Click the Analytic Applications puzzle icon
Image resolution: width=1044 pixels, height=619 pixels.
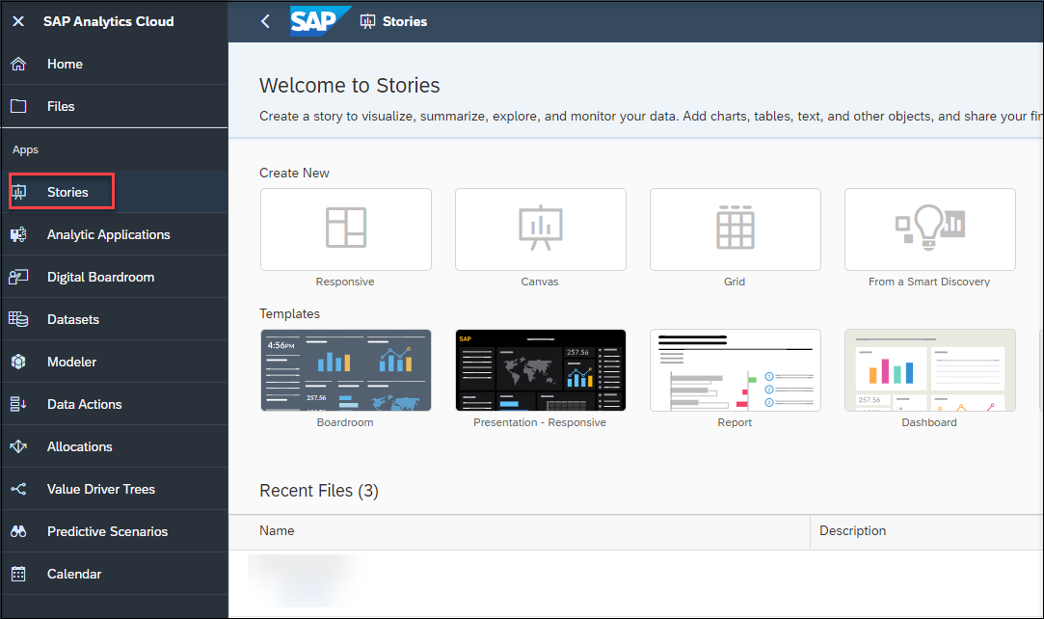tap(18, 235)
